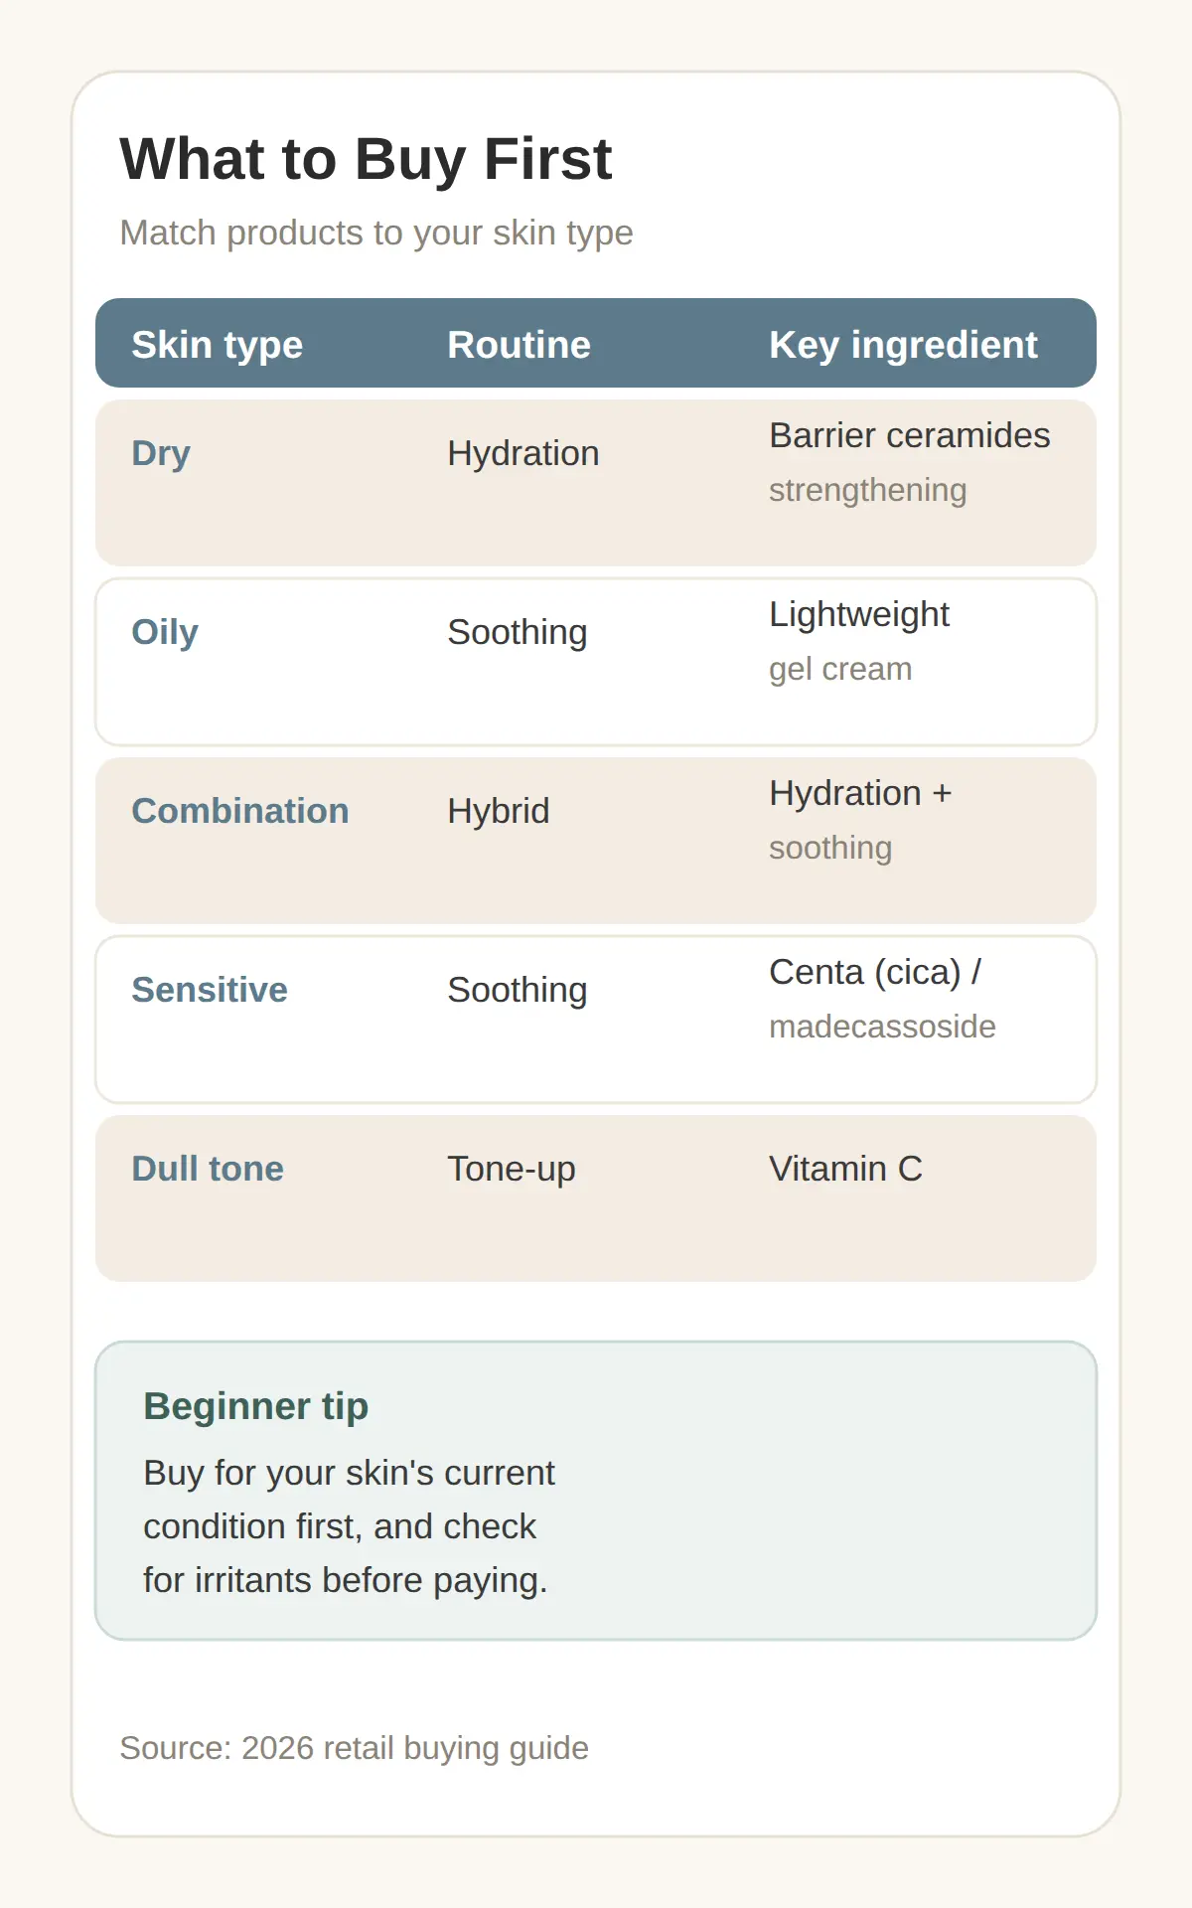Click 'Centa (cica) / madecassoside' ingredient
This screenshot has height=1908, width=1192.
pos(882,999)
